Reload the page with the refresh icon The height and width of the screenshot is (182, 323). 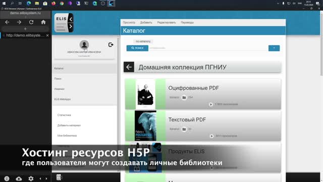coord(31,22)
